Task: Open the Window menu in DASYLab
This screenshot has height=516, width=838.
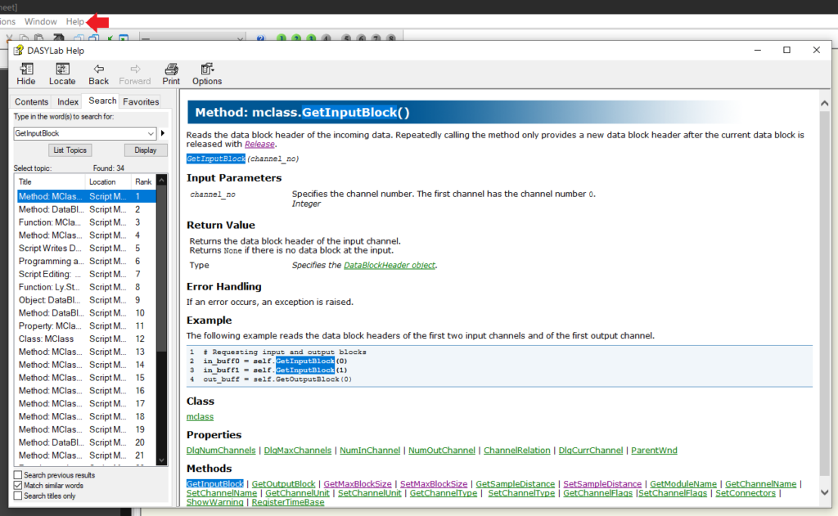Action: 41,21
